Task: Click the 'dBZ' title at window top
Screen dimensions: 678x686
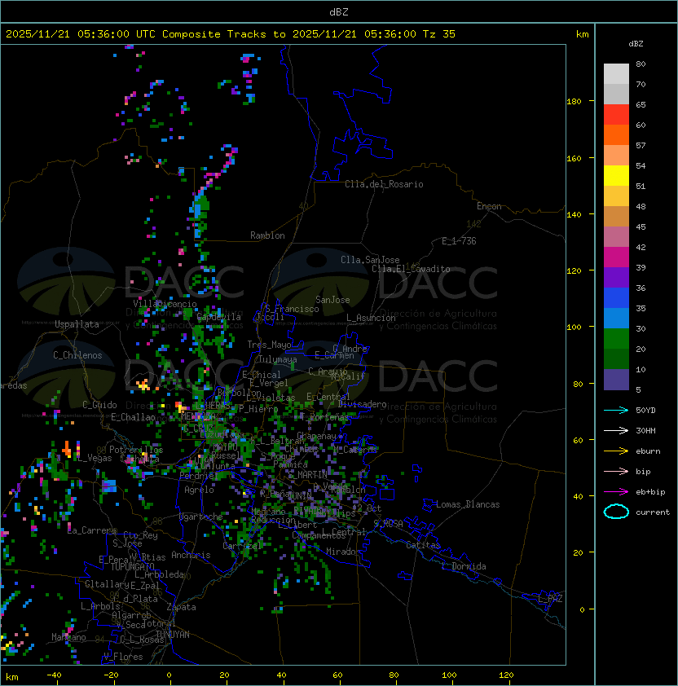Action: [339, 12]
